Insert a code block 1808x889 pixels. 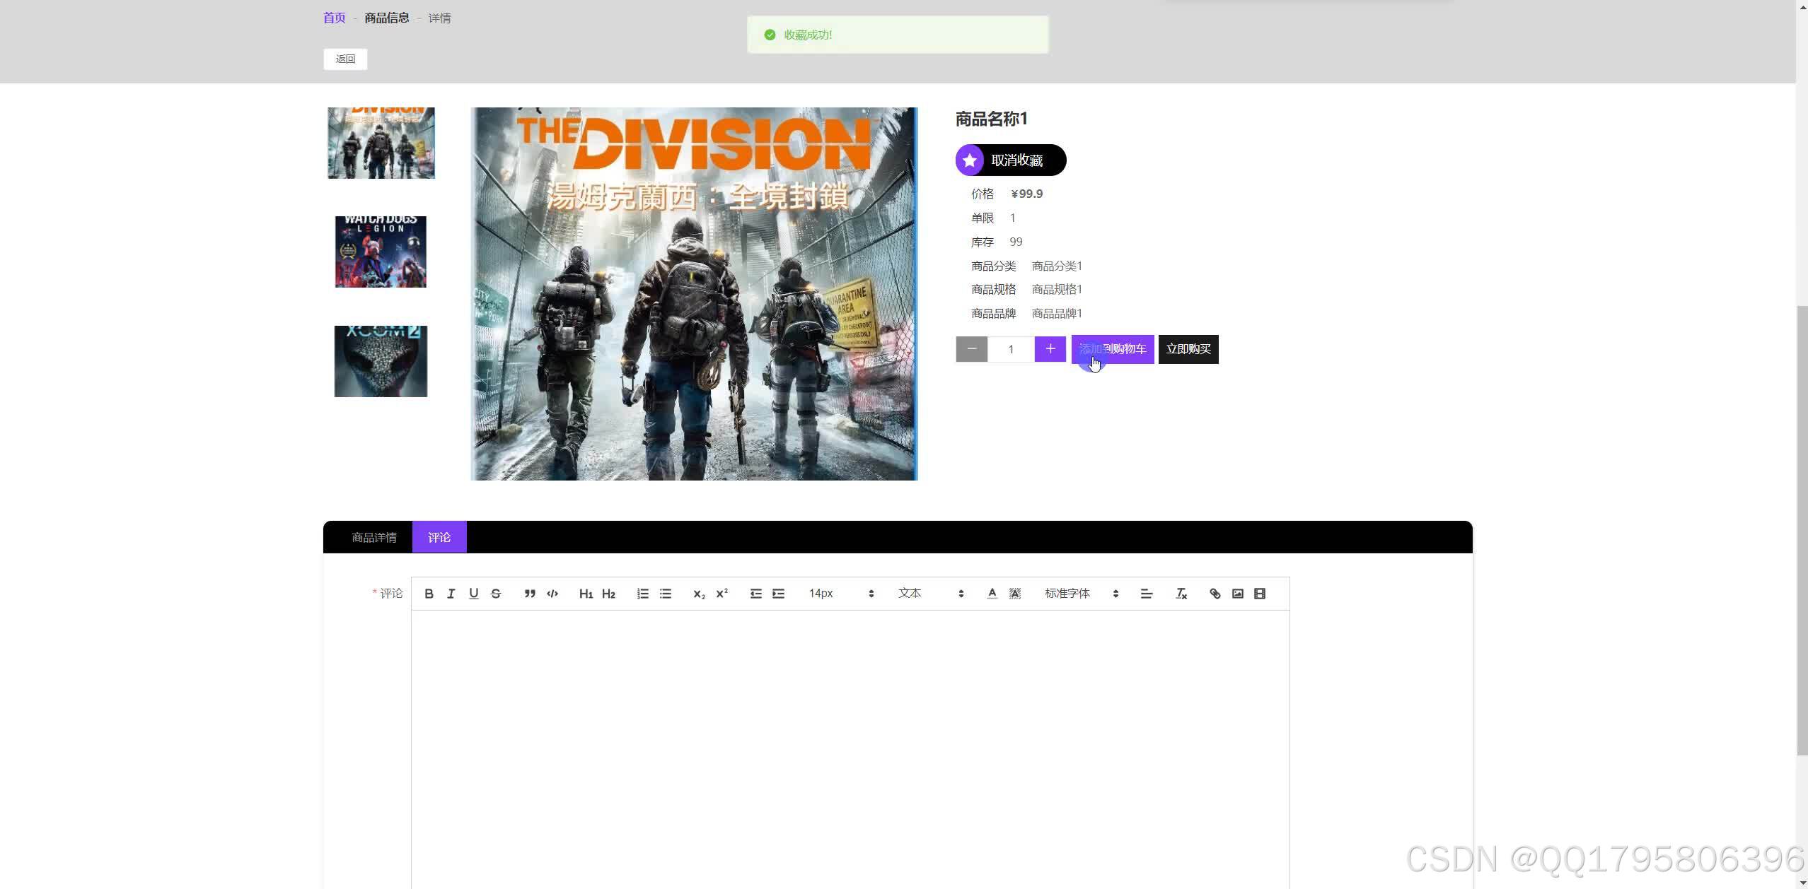pyautogui.click(x=552, y=594)
